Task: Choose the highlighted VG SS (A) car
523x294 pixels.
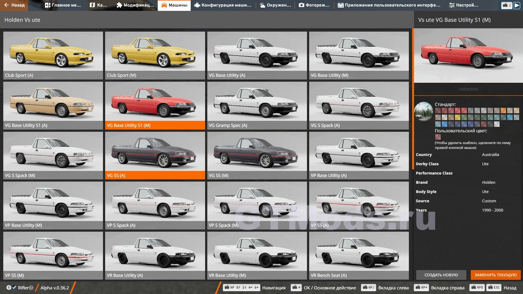Action: (155, 156)
